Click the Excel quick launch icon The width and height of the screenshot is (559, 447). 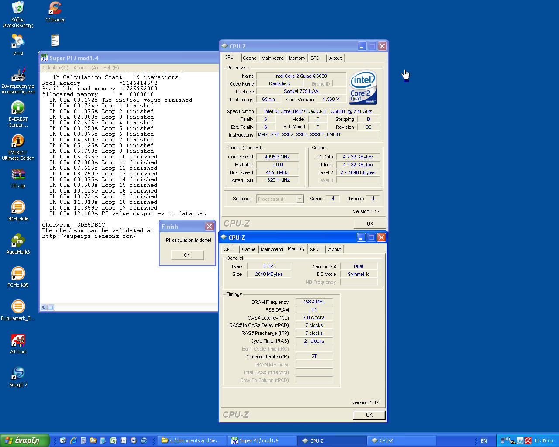(113, 440)
